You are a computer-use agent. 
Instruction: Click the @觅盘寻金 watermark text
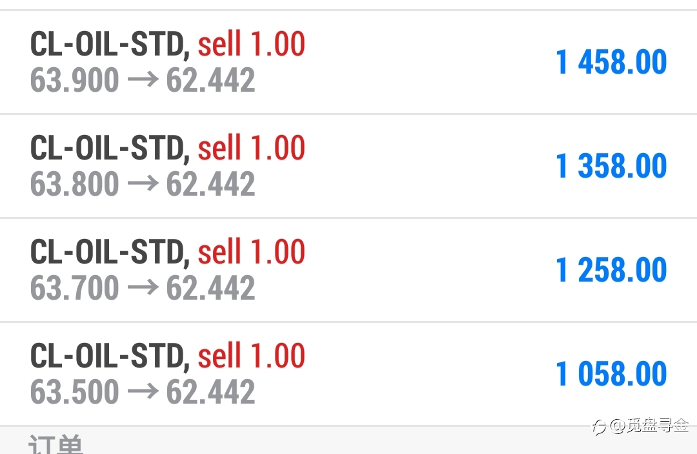coord(649,426)
